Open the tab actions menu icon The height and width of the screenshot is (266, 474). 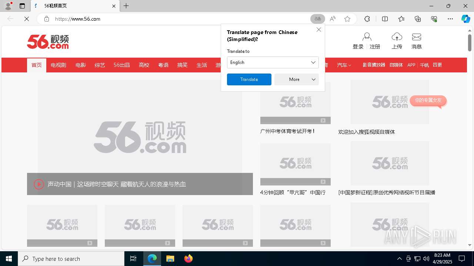pos(22,6)
